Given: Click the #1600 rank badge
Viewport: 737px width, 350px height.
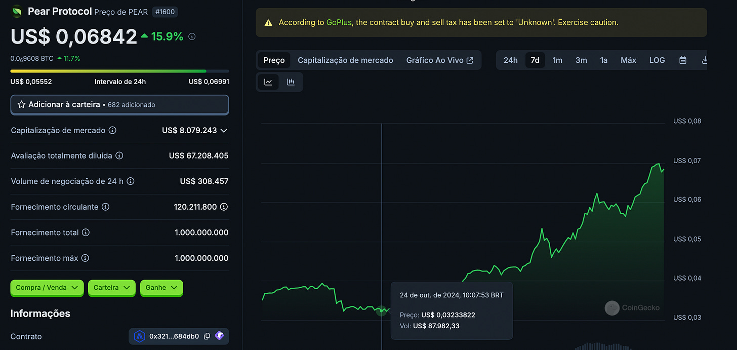Looking at the screenshot, I should pyautogui.click(x=166, y=12).
